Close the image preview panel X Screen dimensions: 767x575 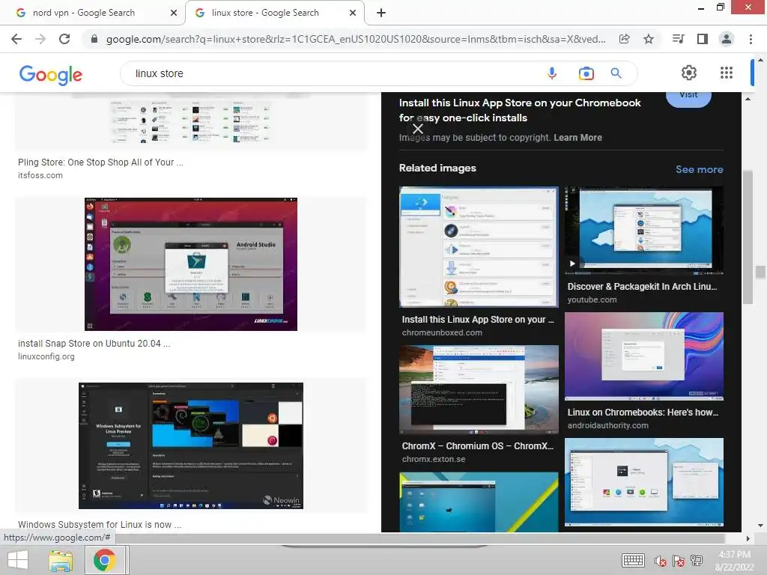(x=418, y=129)
